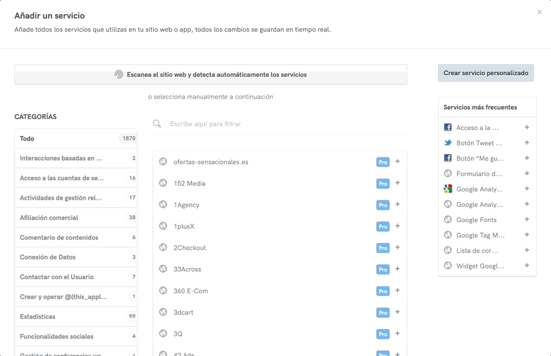Click the plus beside Google Fonts
The width and height of the screenshot is (551, 356).
coord(527,220)
